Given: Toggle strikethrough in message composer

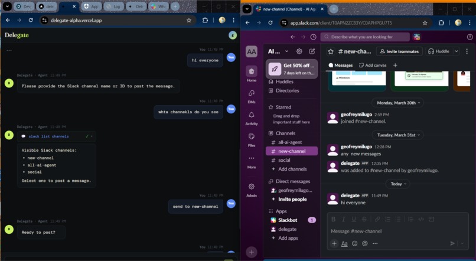Looking at the screenshot, I should point(364,219).
